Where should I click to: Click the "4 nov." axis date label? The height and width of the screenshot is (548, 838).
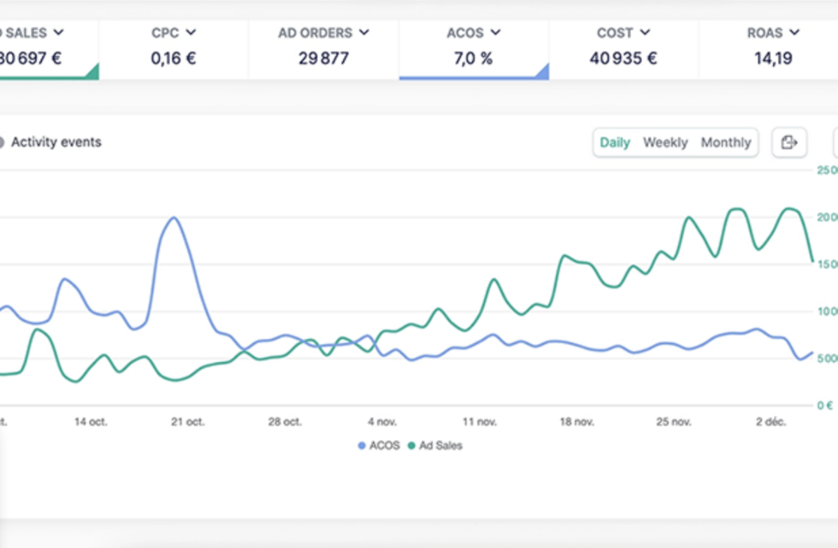point(382,422)
